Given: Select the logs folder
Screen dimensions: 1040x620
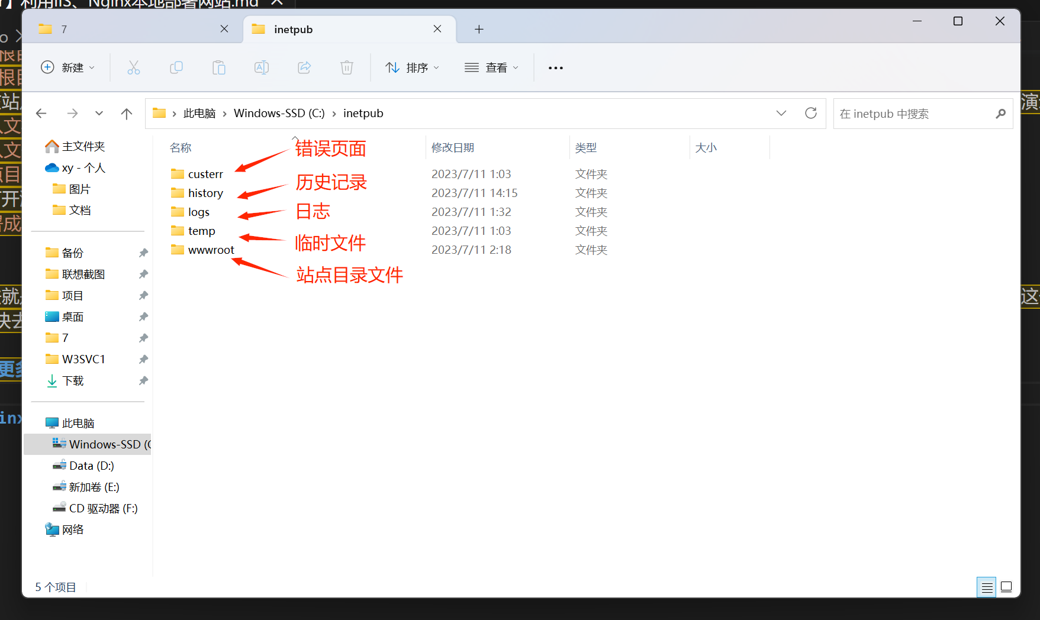Looking at the screenshot, I should 199,212.
